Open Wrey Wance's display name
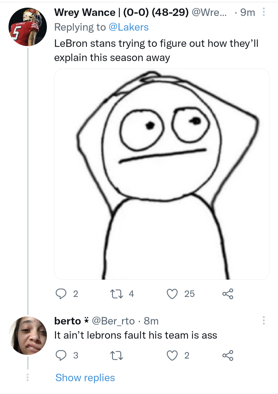The width and height of the screenshot is (278, 394). point(121,12)
